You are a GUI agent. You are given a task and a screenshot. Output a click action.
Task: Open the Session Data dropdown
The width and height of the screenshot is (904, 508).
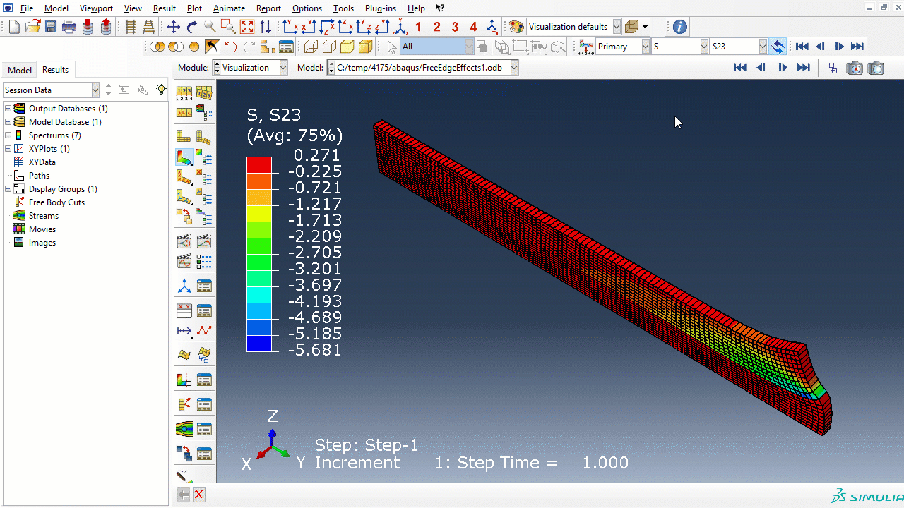(95, 90)
